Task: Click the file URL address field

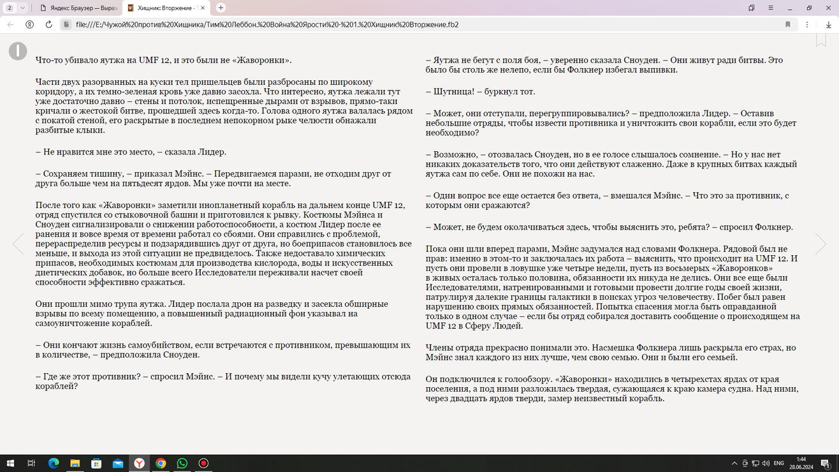Action: (383, 24)
